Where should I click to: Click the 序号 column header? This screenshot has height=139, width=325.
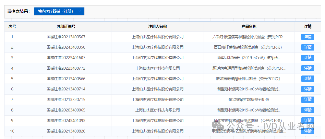point(12,26)
